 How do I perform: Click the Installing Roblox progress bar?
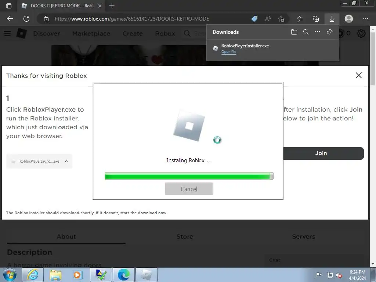[x=189, y=176]
